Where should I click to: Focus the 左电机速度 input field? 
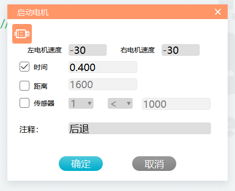[x=88, y=50]
